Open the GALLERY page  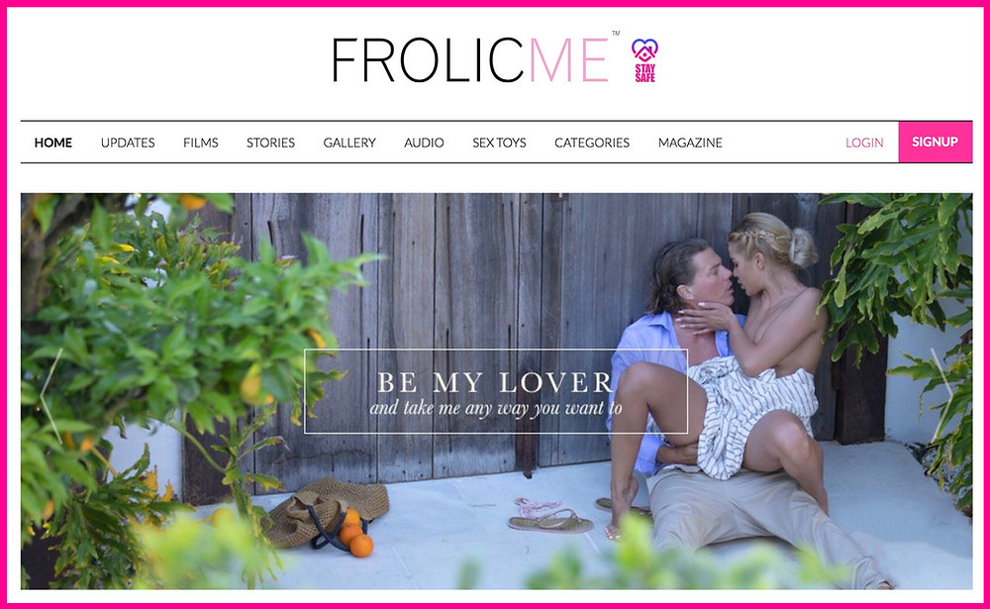pyautogui.click(x=349, y=143)
